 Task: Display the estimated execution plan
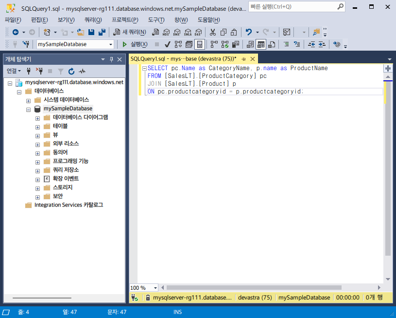point(178,44)
